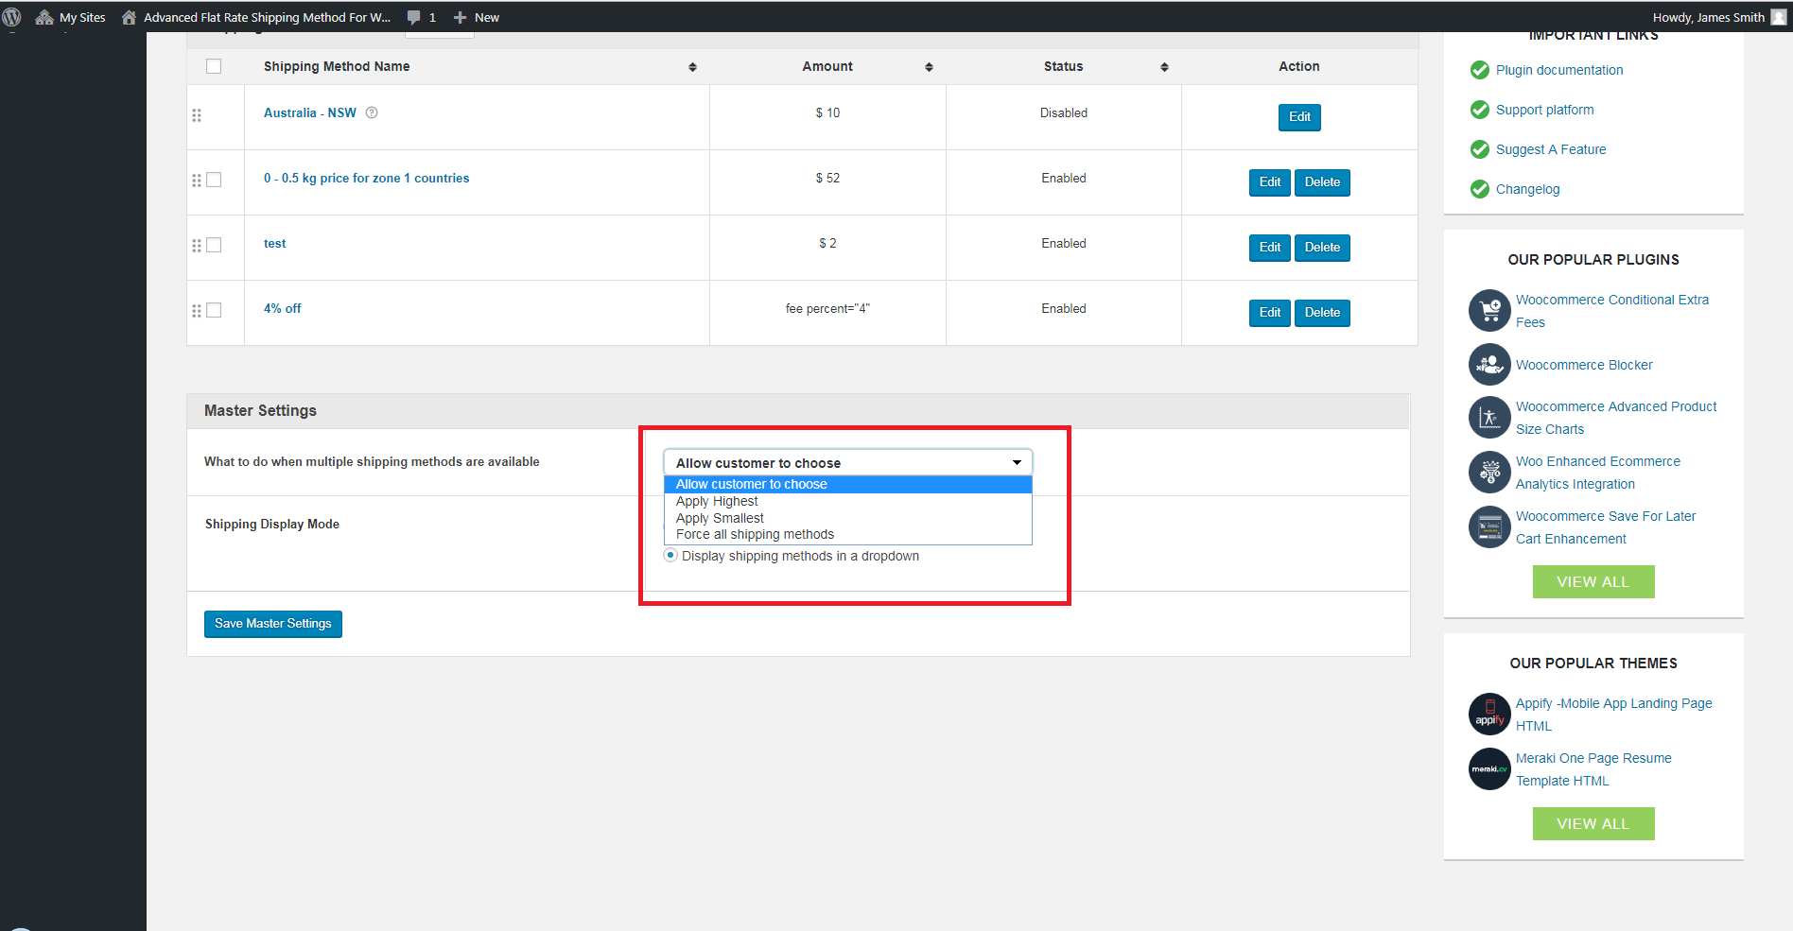
Task: Click the plus New icon
Action: [460, 17]
